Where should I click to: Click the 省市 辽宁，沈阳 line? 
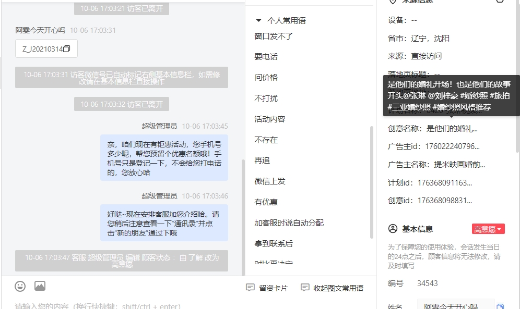click(x=419, y=39)
